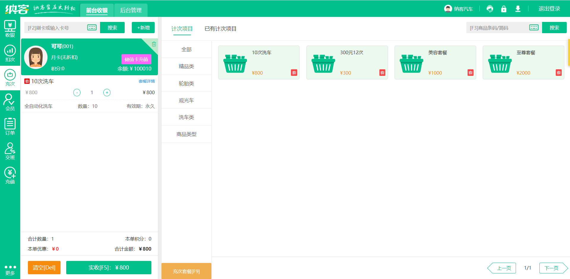Open the 更多 more options icon
This screenshot has height=279, width=570.
point(10,270)
